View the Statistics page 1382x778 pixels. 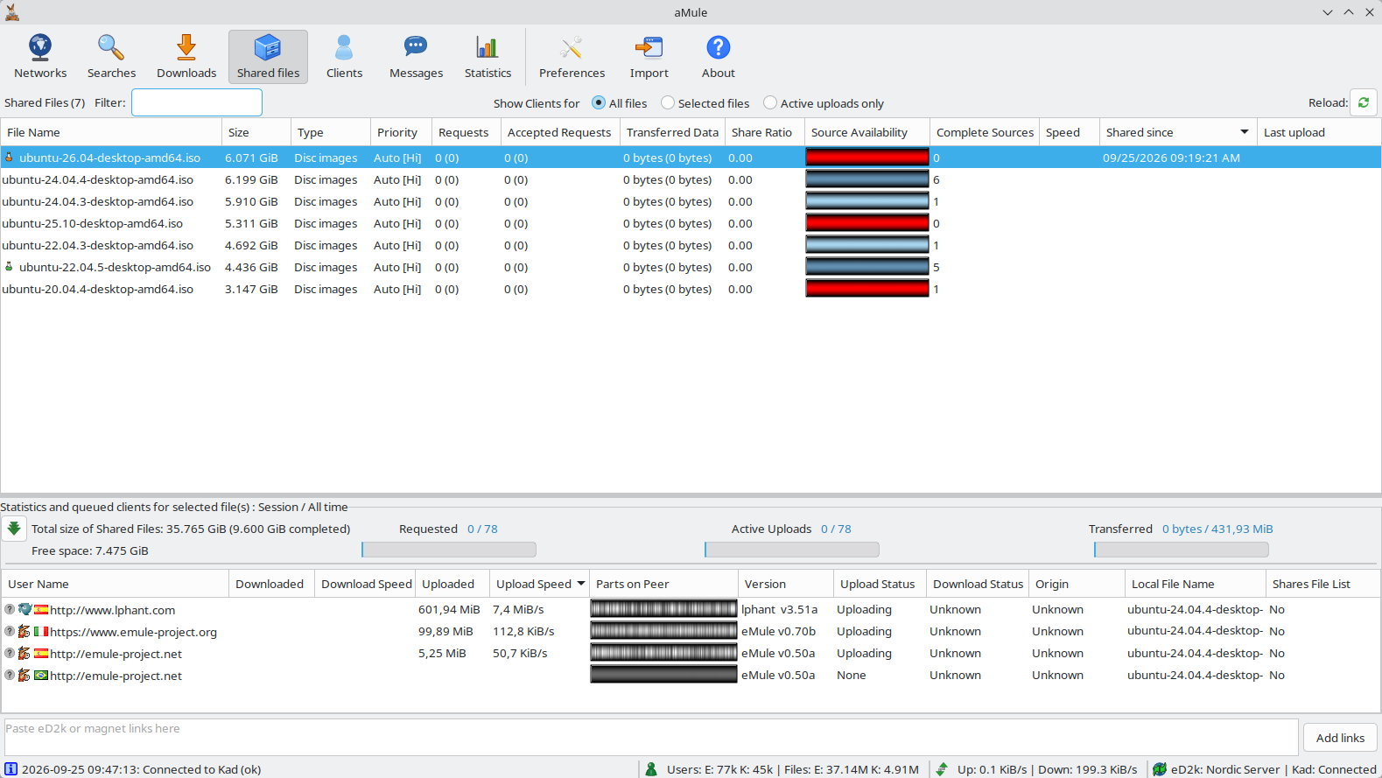coord(488,57)
